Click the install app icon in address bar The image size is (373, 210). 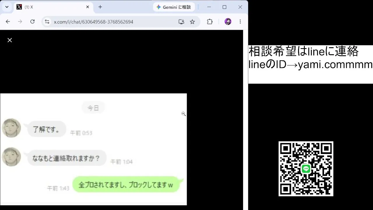pyautogui.click(x=181, y=22)
